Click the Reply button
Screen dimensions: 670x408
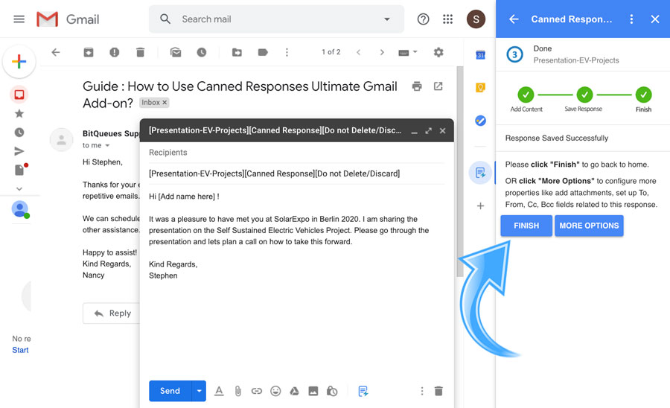click(x=112, y=313)
